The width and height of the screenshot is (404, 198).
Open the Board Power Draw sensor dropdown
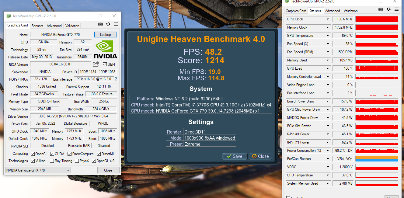coord(328,101)
